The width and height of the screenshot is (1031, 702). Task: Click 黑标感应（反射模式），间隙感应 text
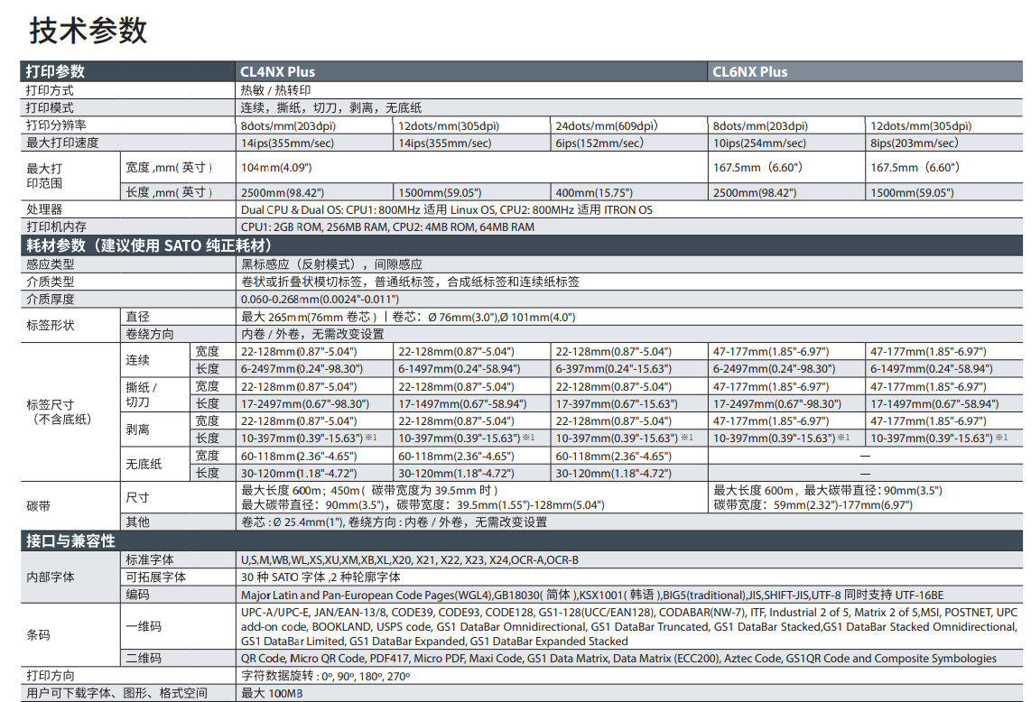click(331, 264)
